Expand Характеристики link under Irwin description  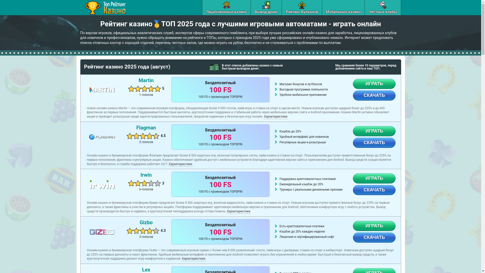tap(238, 212)
